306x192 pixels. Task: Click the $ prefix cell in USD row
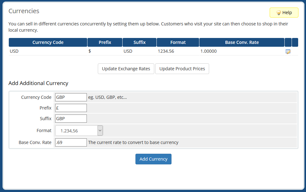[x=90, y=51]
